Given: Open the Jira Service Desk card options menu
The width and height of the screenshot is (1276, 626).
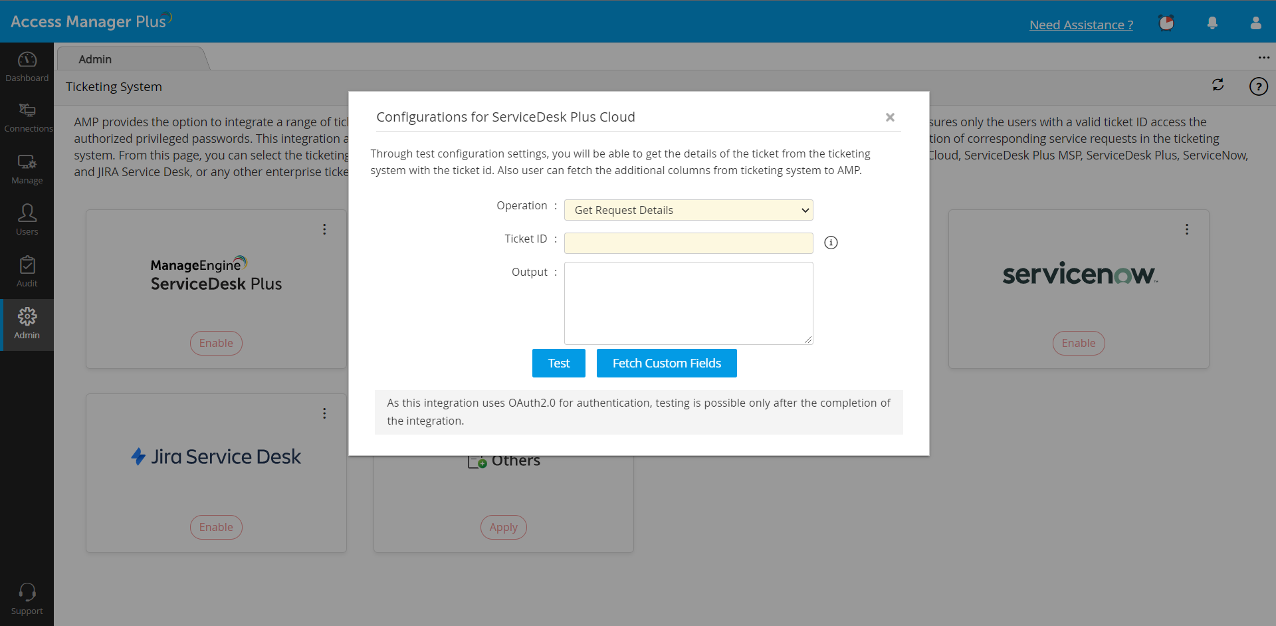Looking at the screenshot, I should (324, 413).
